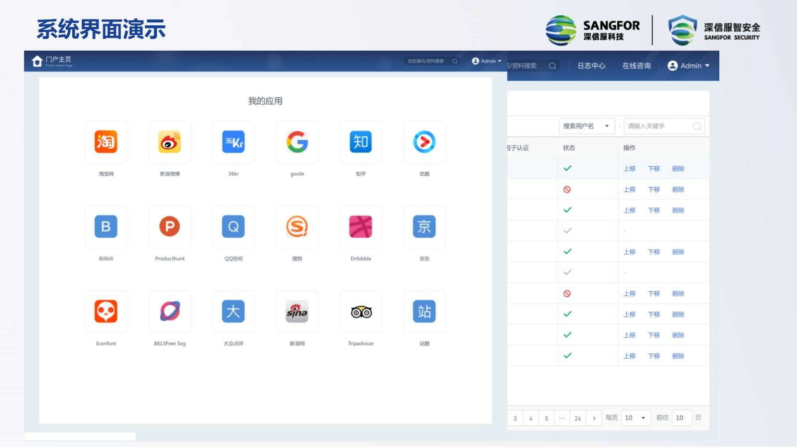The image size is (797, 448).
Task: Open the 淘宝网 app icon
Action: coord(106,142)
